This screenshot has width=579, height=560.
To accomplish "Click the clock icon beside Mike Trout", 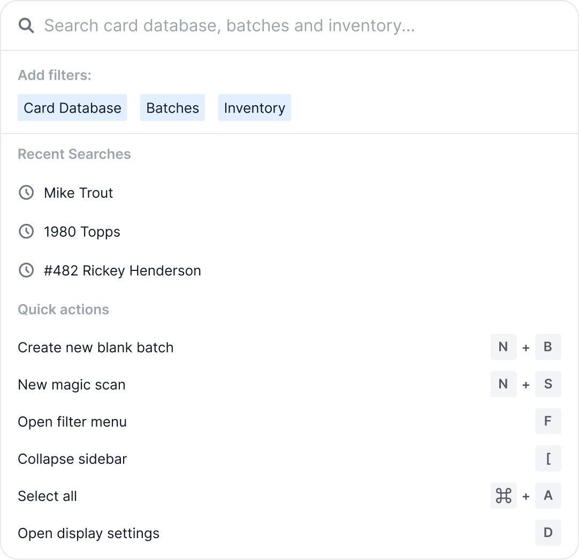I will (x=26, y=192).
